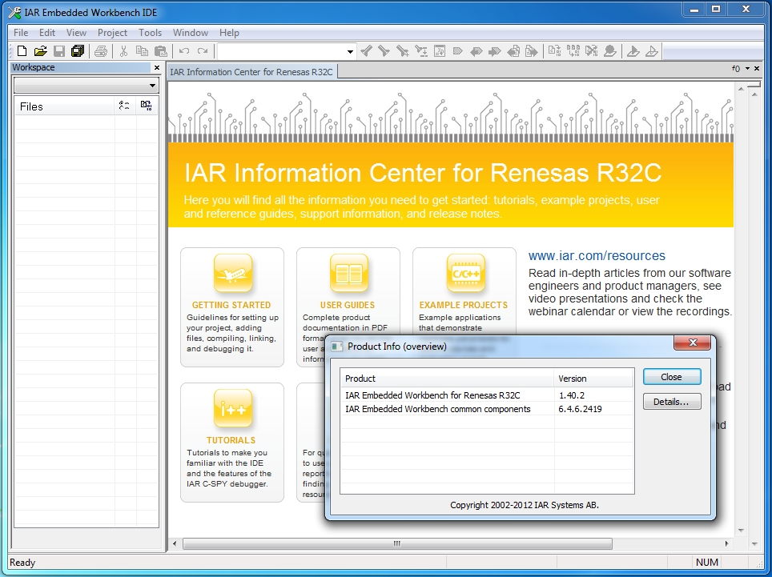
Task: Select row IAR Embedded Workbench for Renesas R32C
Action: (x=486, y=395)
